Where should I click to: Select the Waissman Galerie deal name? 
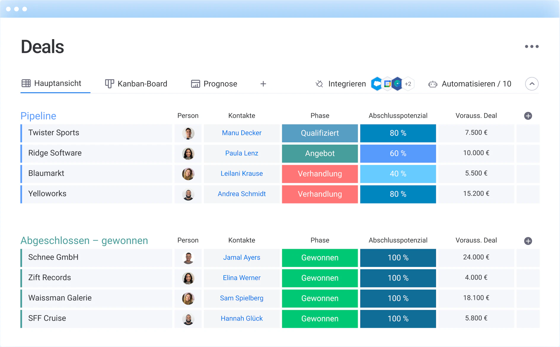[60, 298]
